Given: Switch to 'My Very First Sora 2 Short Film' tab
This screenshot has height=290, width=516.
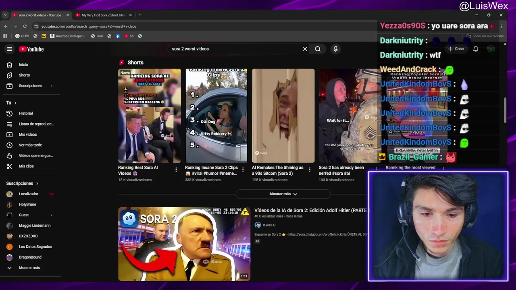Looking at the screenshot, I should pyautogui.click(x=103, y=15).
